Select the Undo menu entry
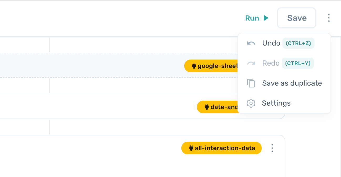This screenshot has height=177, width=341. pos(271,43)
